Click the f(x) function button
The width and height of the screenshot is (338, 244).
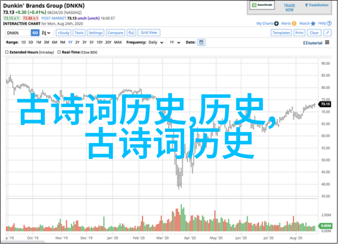click(x=131, y=33)
